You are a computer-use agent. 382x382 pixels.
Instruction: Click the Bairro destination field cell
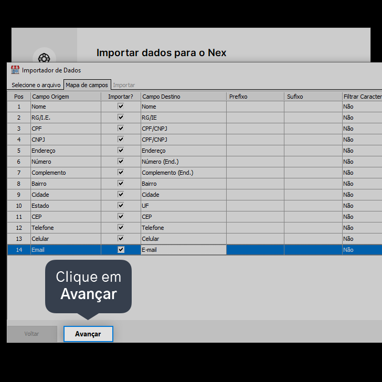click(184, 184)
